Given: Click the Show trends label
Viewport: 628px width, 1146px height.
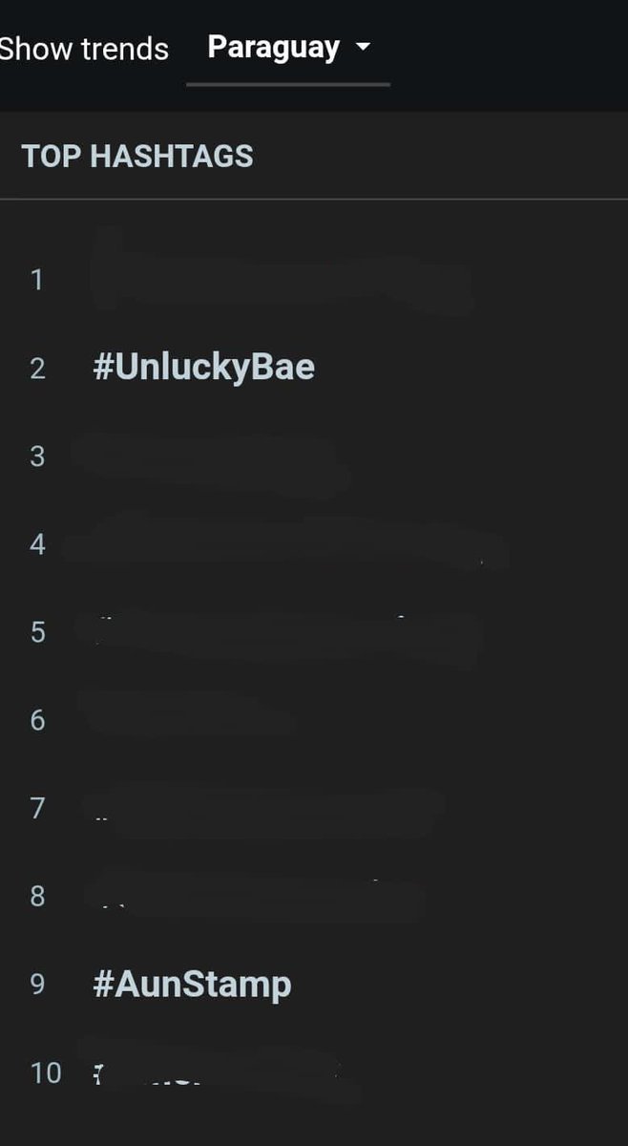Looking at the screenshot, I should (x=84, y=49).
